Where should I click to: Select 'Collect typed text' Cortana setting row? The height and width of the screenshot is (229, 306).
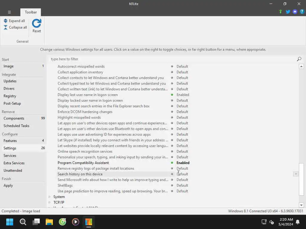click(x=112, y=83)
